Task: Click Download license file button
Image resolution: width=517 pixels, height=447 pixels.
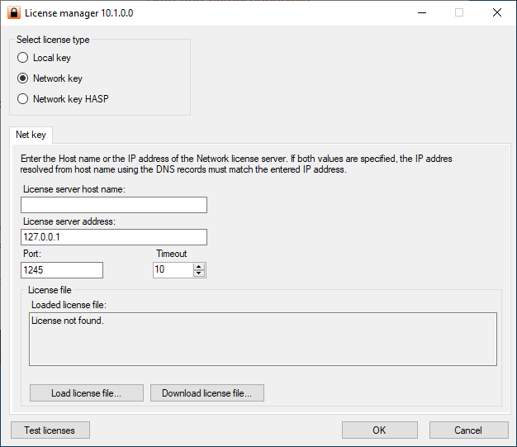Action: [207, 393]
